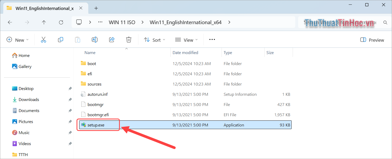Click the 'Application' type cell
Viewport: 392px width, 159px height.
234,125
